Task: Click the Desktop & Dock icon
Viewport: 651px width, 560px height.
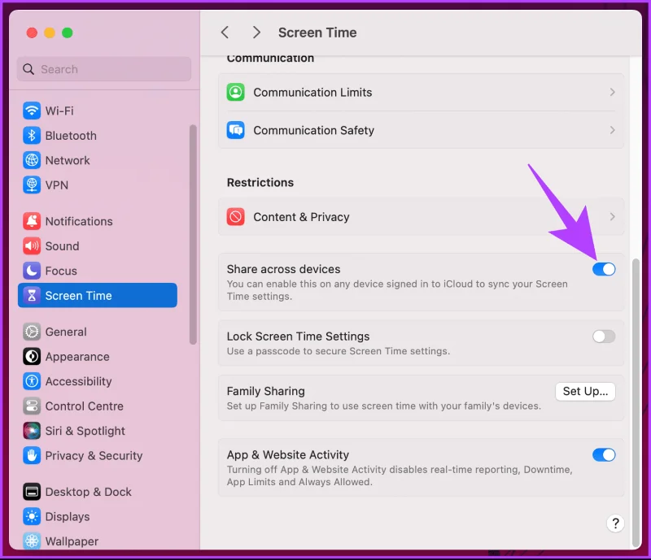Action: point(32,492)
